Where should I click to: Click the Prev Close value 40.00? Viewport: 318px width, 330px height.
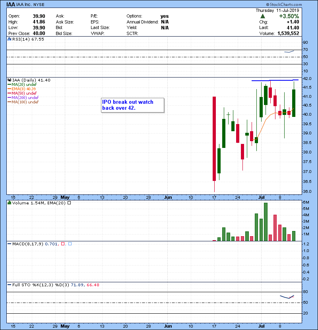click(39, 33)
